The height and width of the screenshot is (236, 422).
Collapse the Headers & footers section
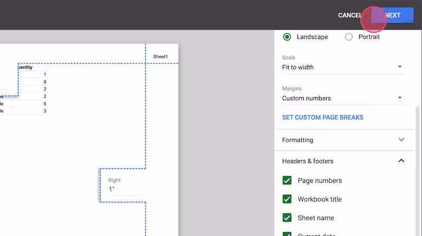tap(343, 161)
